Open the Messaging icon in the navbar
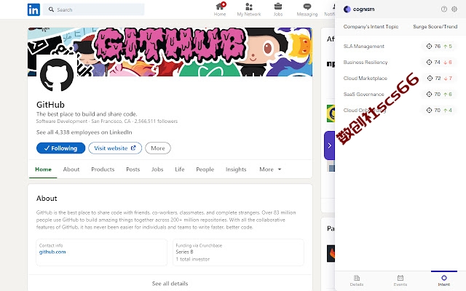Viewport: 466px width, 291px height. [307, 7]
